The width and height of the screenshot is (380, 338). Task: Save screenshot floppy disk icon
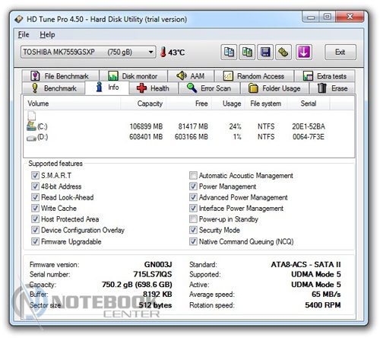(265, 53)
